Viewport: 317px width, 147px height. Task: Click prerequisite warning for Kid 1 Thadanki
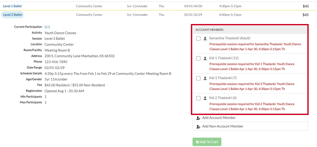[x=252, y=67]
